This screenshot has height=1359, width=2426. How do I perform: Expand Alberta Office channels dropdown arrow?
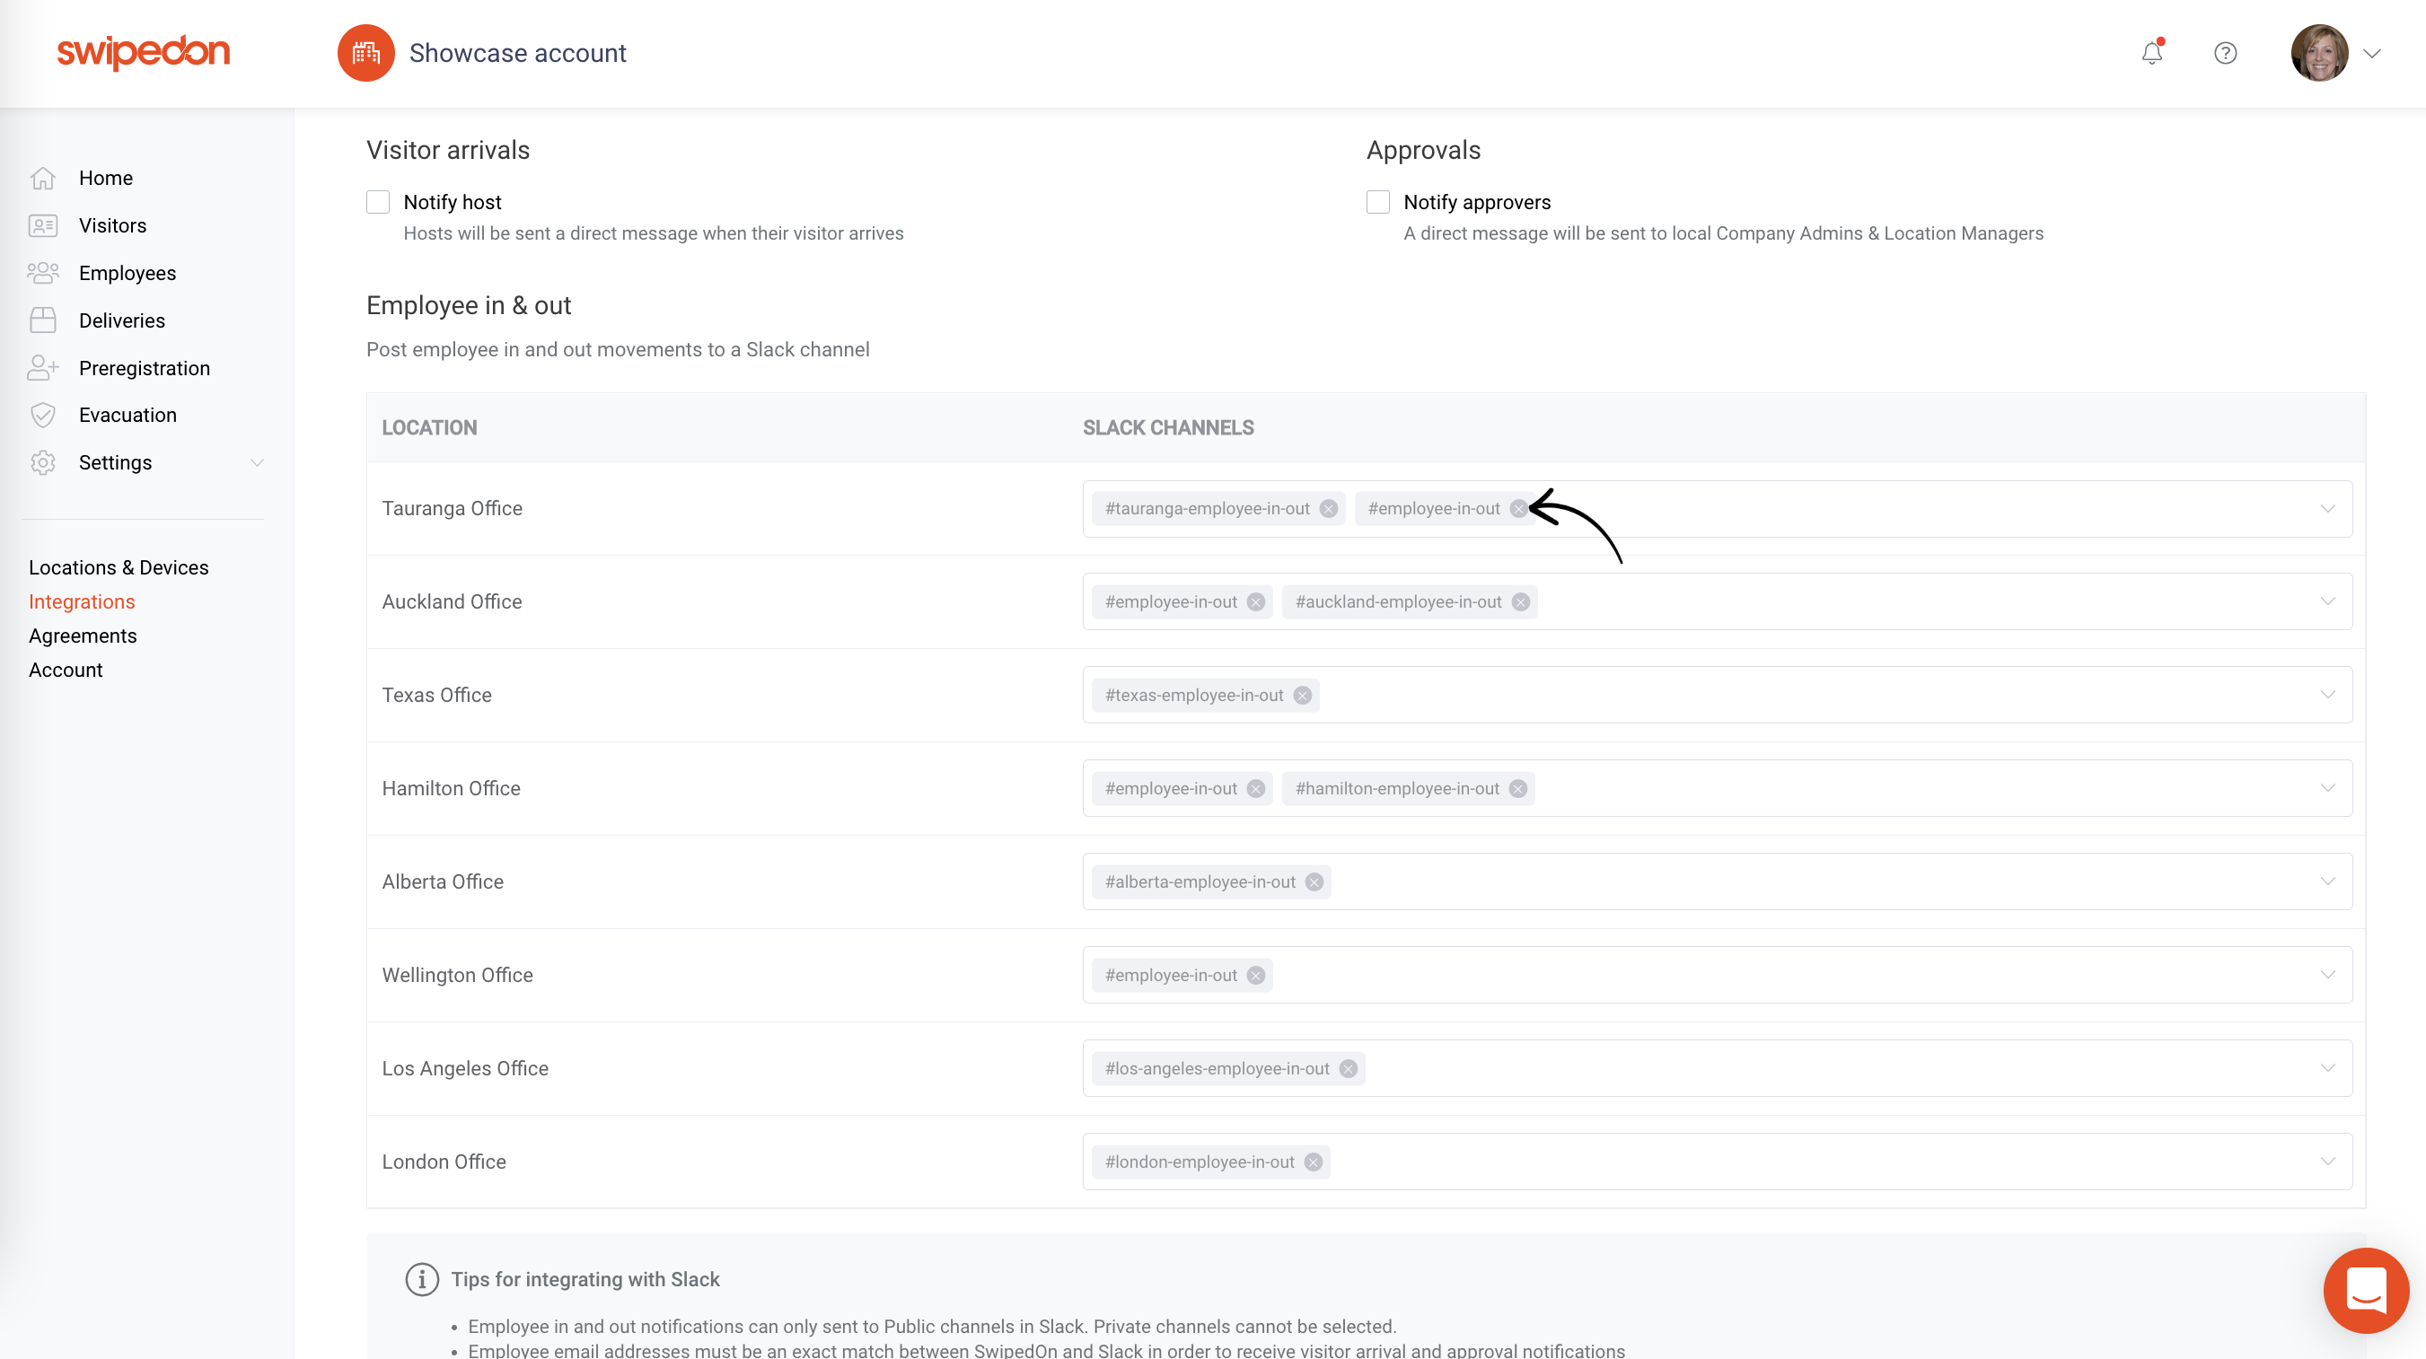tap(2327, 881)
